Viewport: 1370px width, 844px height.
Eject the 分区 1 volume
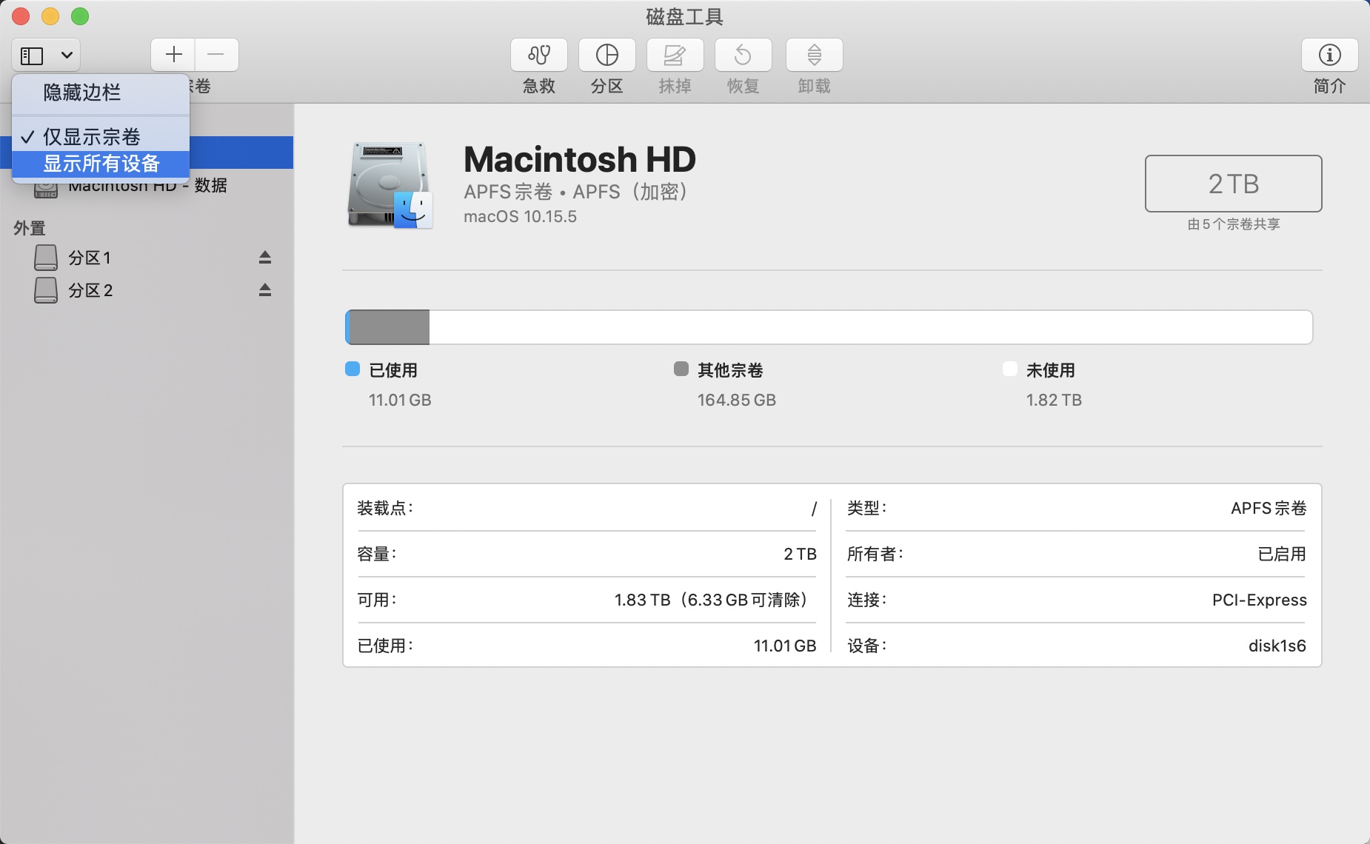pos(265,258)
